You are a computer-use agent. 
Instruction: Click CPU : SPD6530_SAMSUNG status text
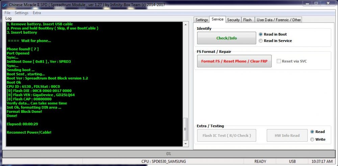(164, 161)
